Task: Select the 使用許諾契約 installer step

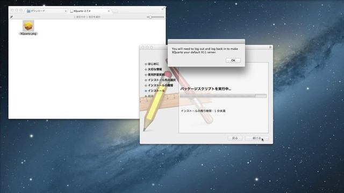Action: tap(155, 75)
